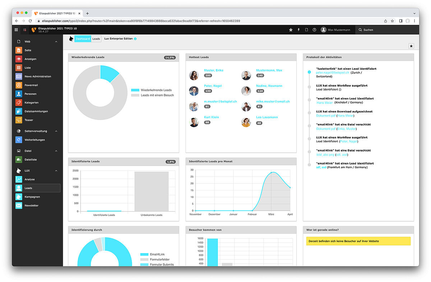Switch to the Leads tab
431x282 pixels.
(x=96, y=39)
